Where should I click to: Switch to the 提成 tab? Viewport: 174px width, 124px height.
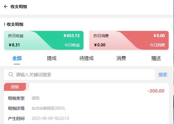coord(52,58)
